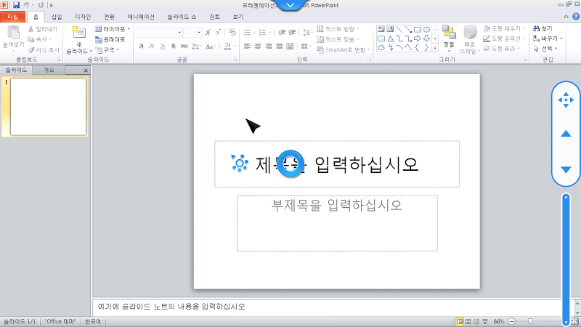This screenshot has width=581, height=327.
Task: Toggle Normal view button in status bar
Action: point(459,321)
